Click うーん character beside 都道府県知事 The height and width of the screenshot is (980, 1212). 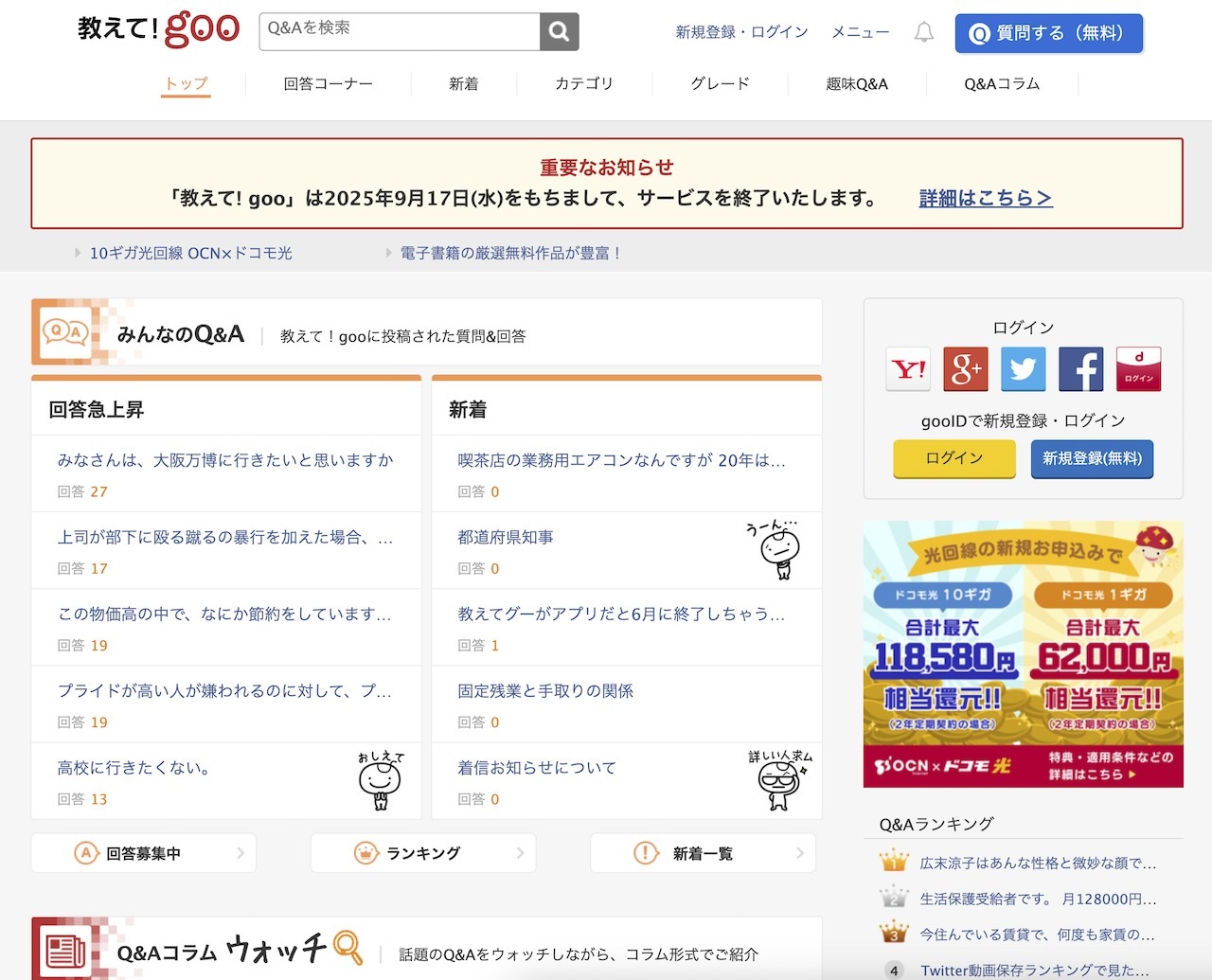(775, 548)
